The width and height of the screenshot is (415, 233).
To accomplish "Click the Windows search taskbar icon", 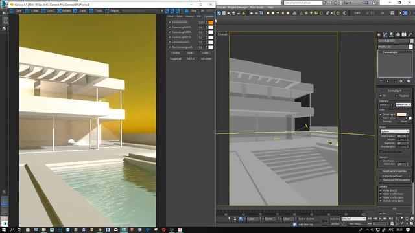I will click(12, 230).
